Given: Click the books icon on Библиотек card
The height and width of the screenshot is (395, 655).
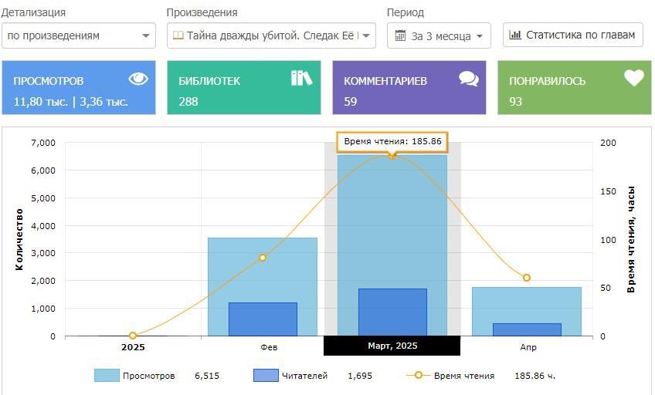Looking at the screenshot, I should tap(301, 78).
